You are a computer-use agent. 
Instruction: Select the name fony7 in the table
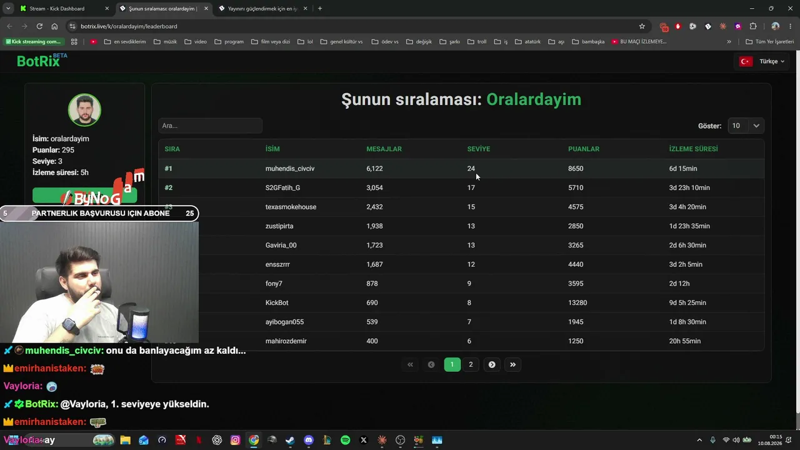pos(274,284)
